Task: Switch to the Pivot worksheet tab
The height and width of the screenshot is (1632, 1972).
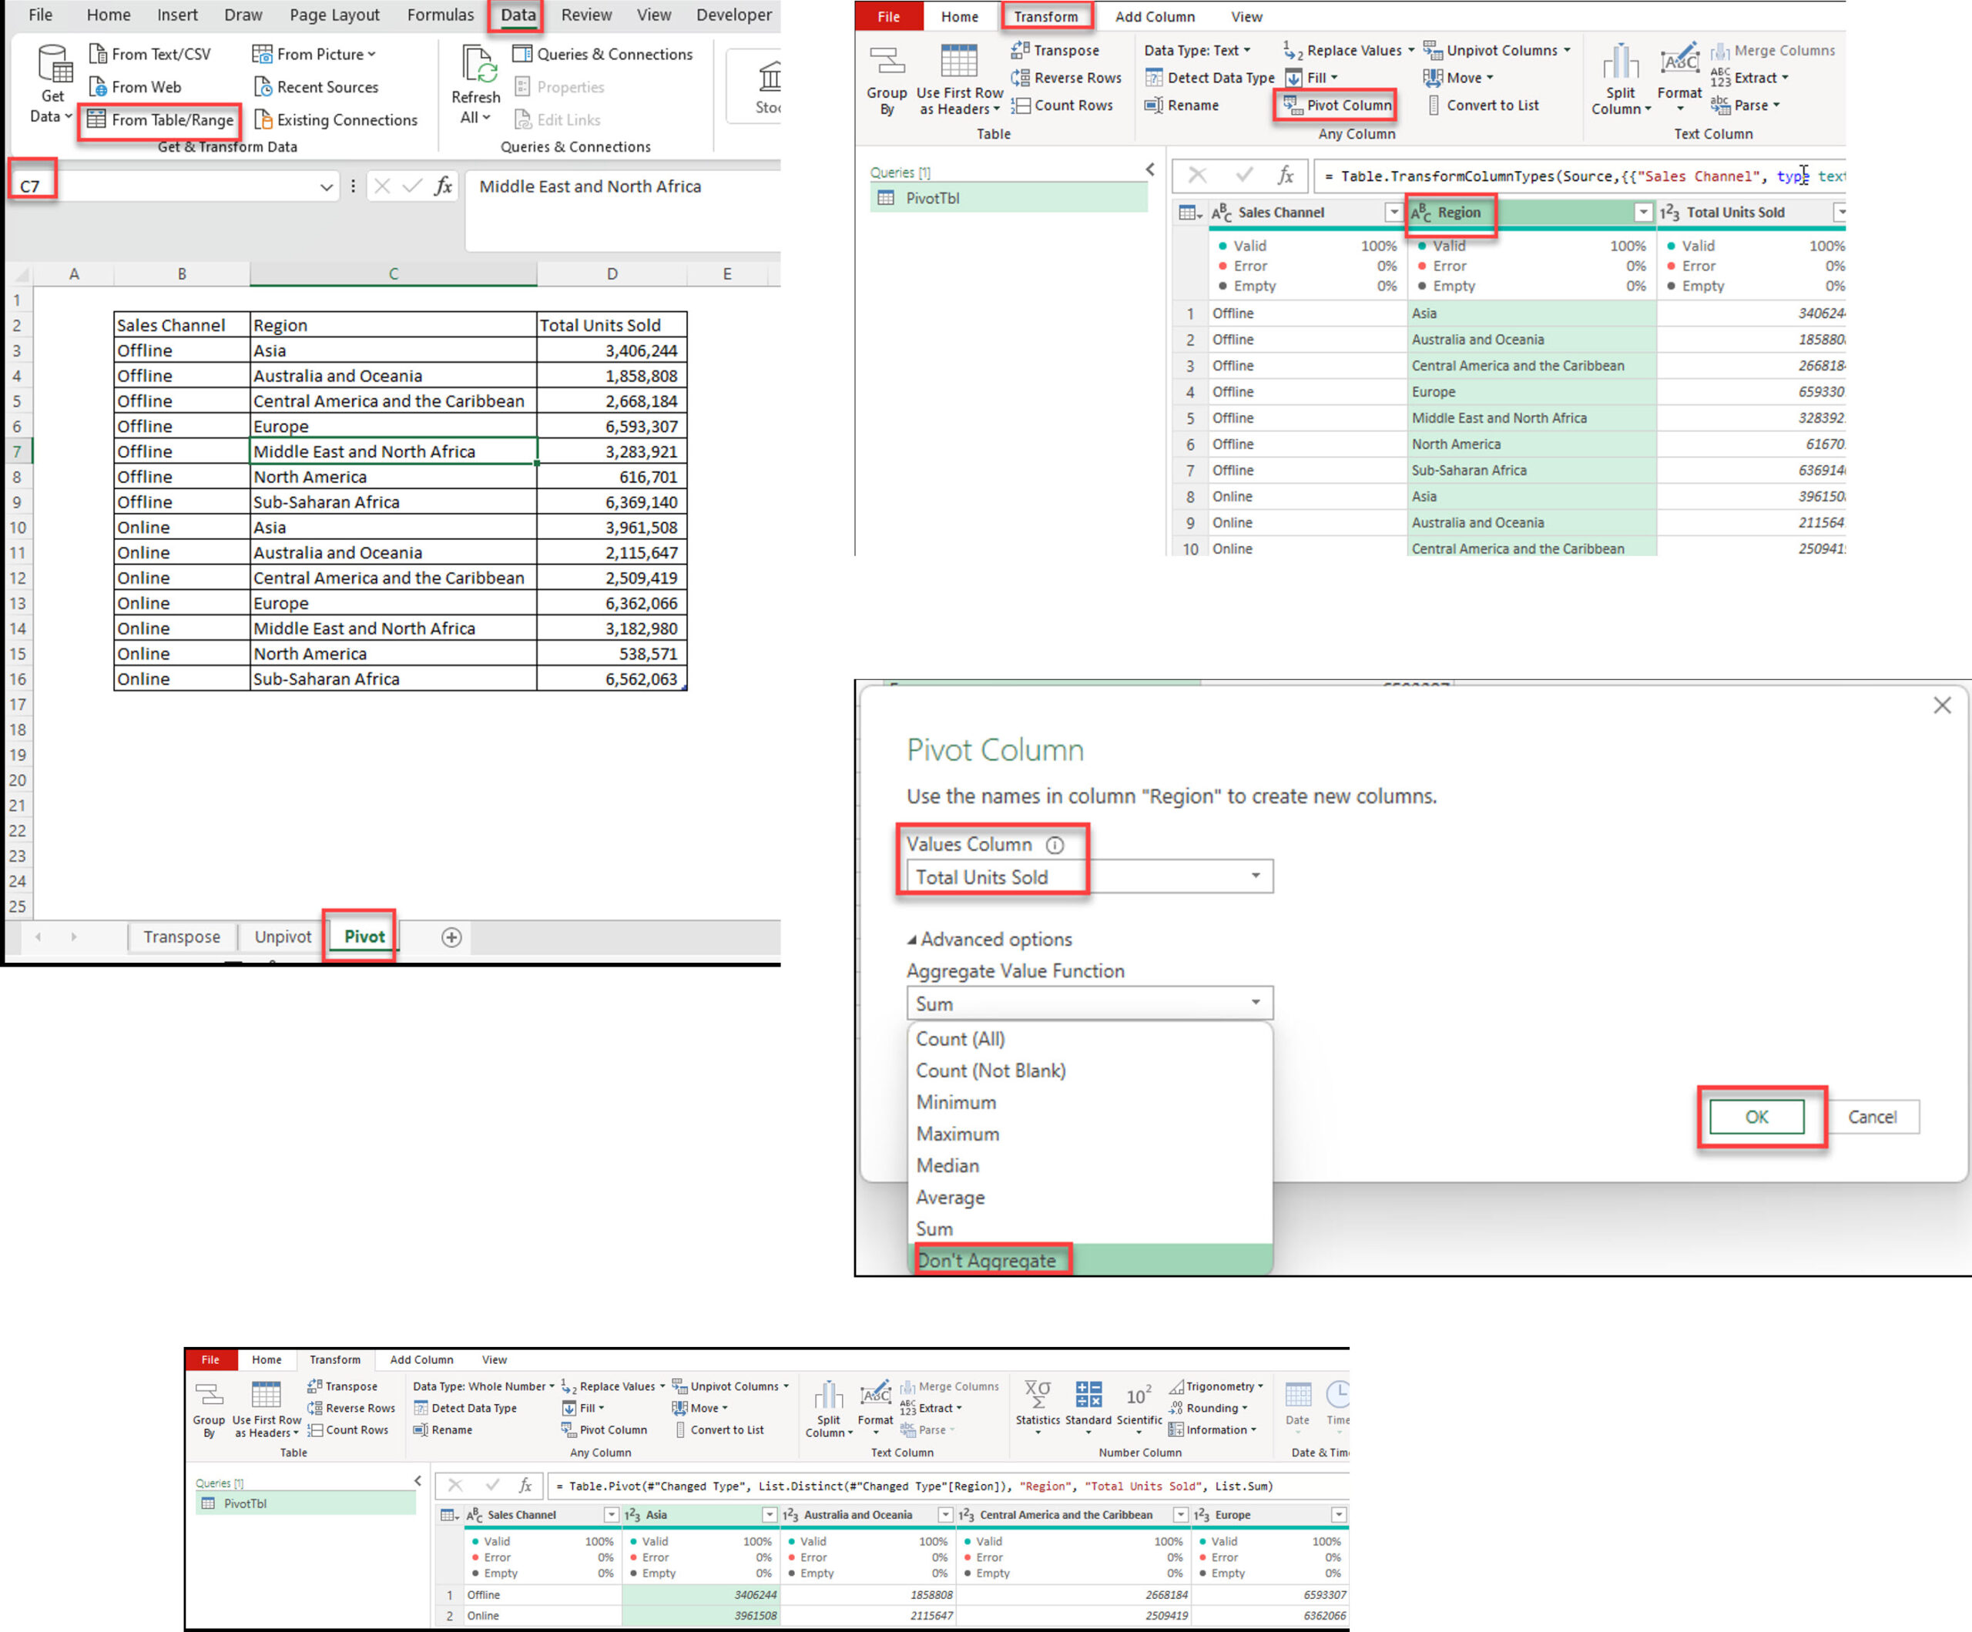Action: (x=362, y=935)
